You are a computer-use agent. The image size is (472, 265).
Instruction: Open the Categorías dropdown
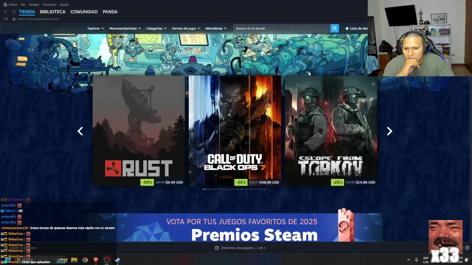tap(156, 28)
